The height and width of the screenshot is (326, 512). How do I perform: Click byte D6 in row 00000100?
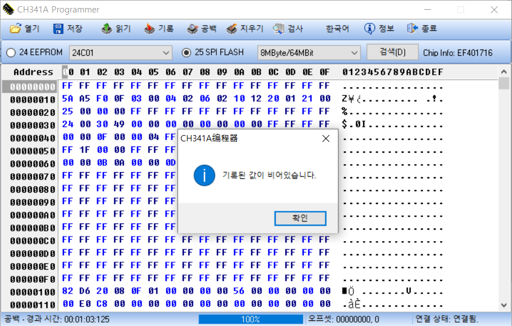click(x=84, y=291)
